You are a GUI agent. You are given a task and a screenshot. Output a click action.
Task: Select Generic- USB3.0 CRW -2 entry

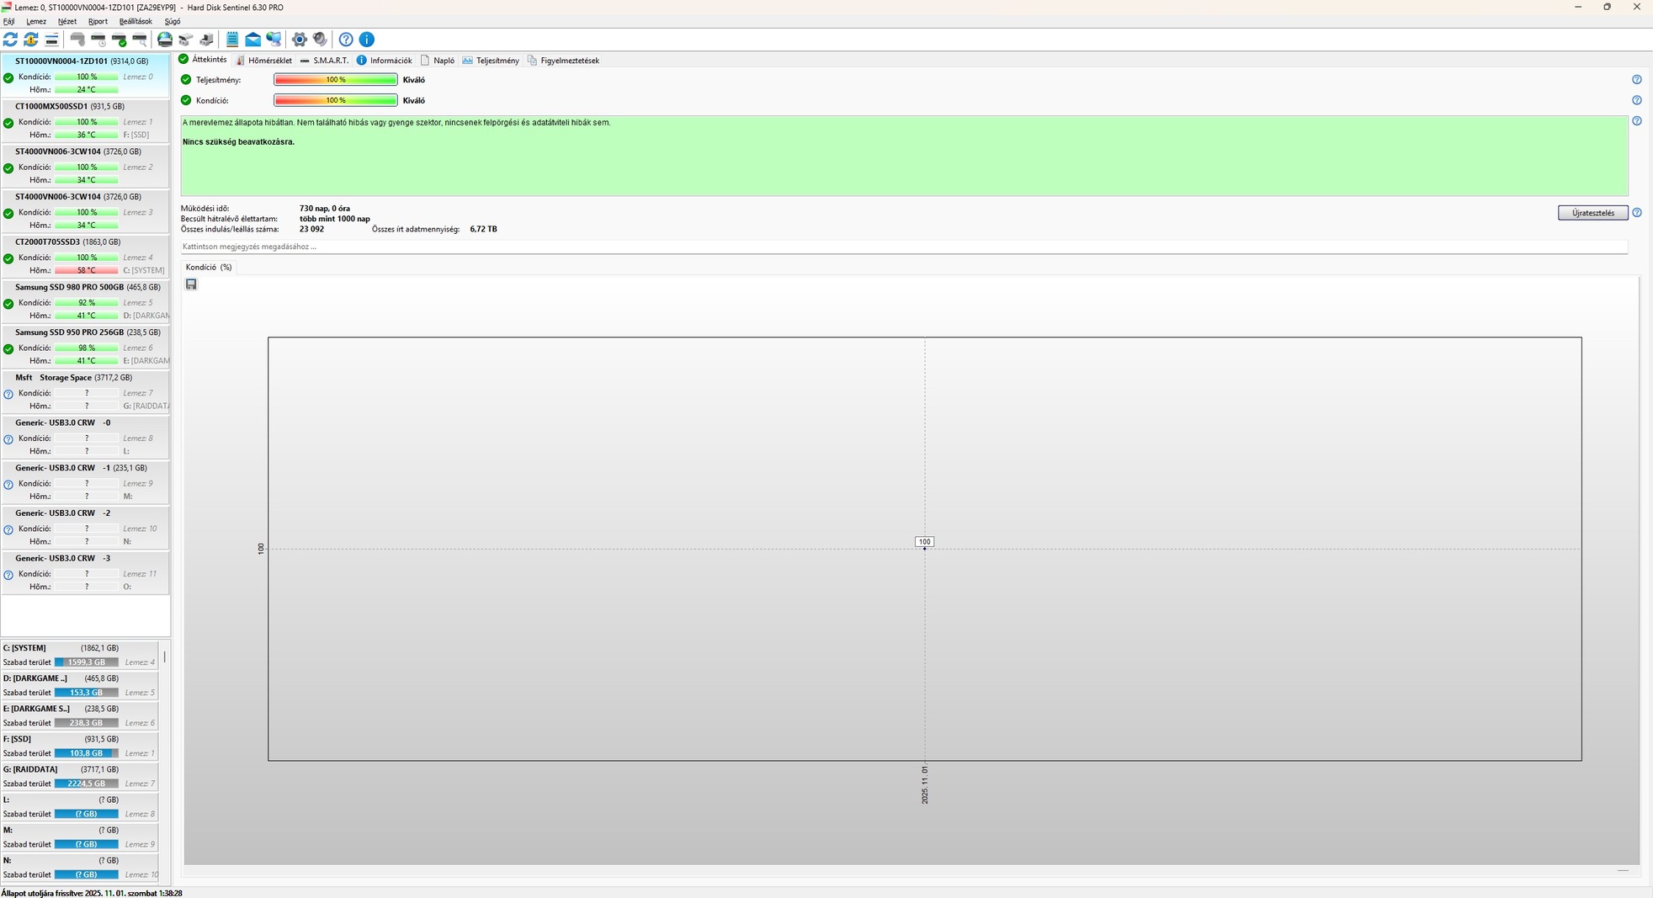tap(85, 527)
